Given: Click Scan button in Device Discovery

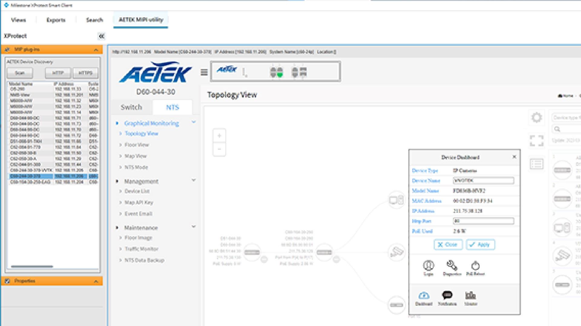Looking at the screenshot, I should pos(20,73).
